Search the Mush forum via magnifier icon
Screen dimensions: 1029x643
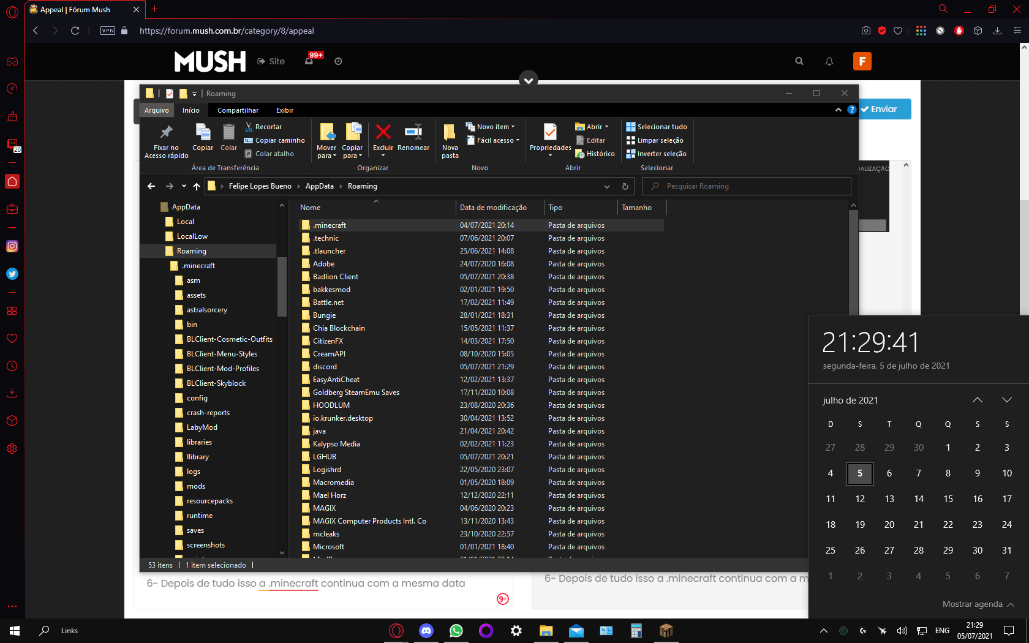point(799,61)
